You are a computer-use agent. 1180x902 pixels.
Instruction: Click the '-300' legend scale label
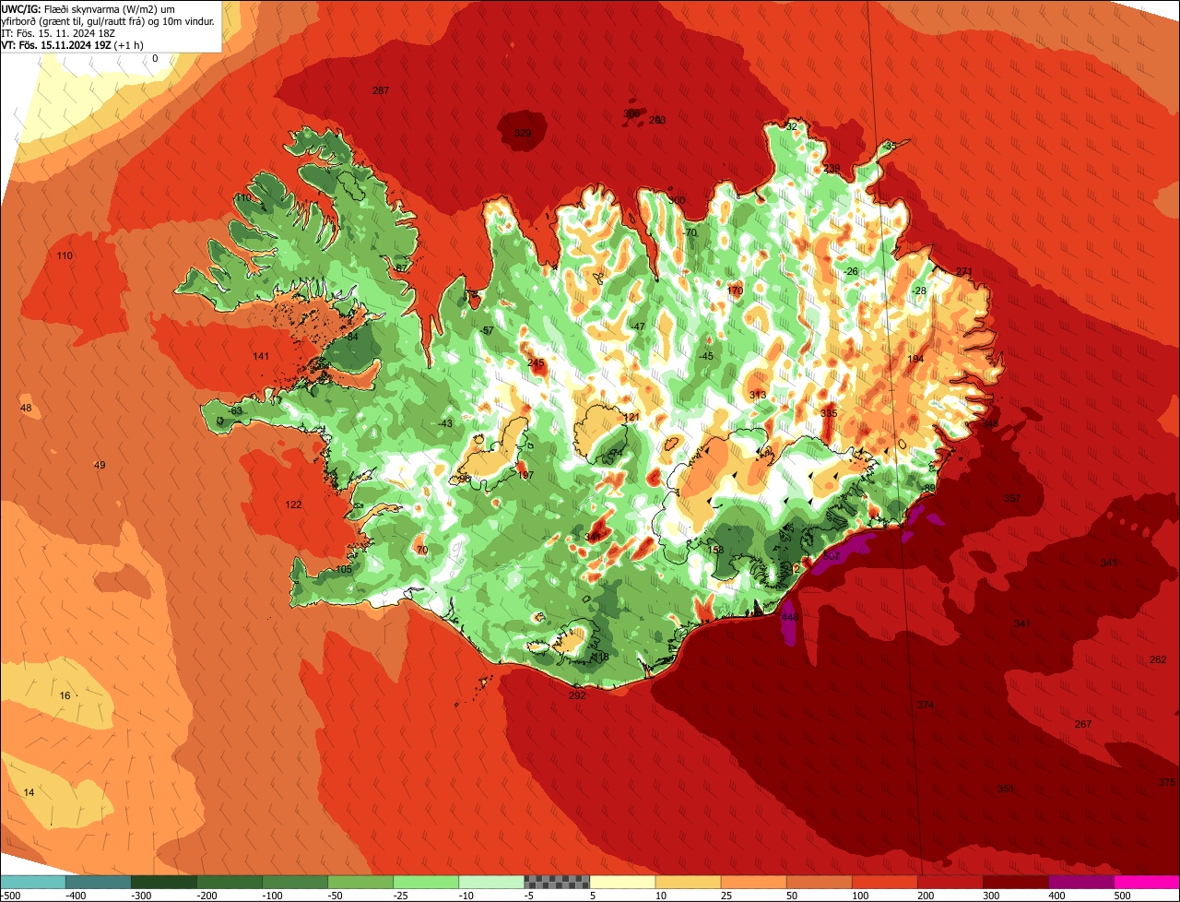point(141,896)
